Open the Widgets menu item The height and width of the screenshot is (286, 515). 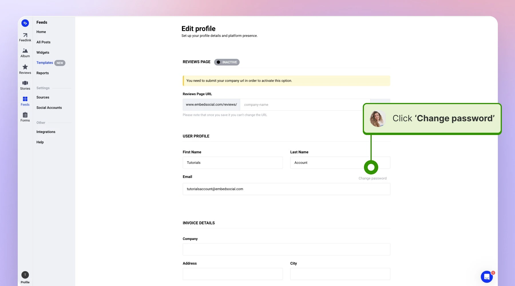(43, 52)
